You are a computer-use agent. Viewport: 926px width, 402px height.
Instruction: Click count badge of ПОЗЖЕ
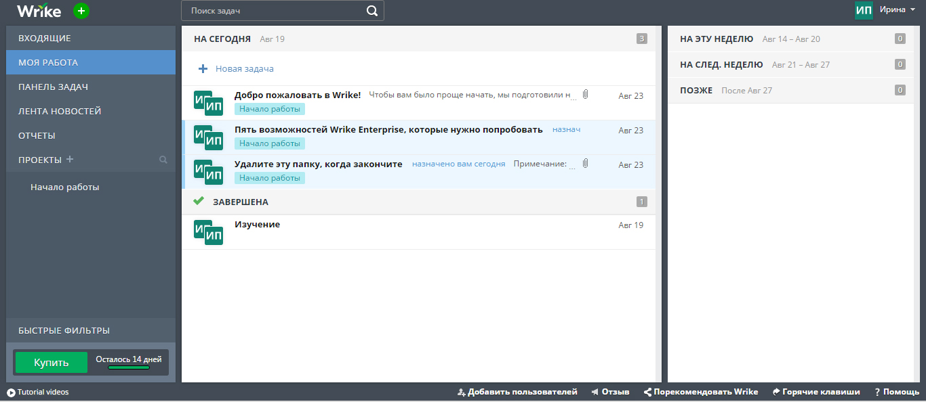(900, 90)
